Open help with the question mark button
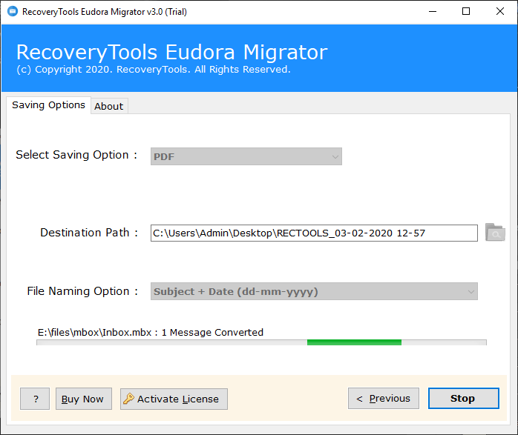This screenshot has width=518, height=435. click(35, 399)
